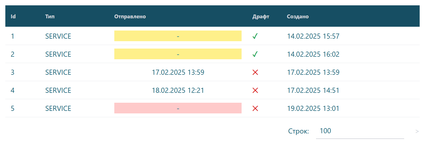Click the green draft checkmark in row 2
Screen dimensions: 425x149
(255, 54)
